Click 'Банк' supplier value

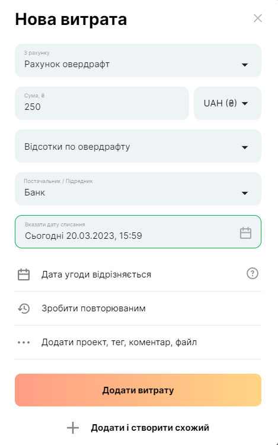[x=34, y=192]
